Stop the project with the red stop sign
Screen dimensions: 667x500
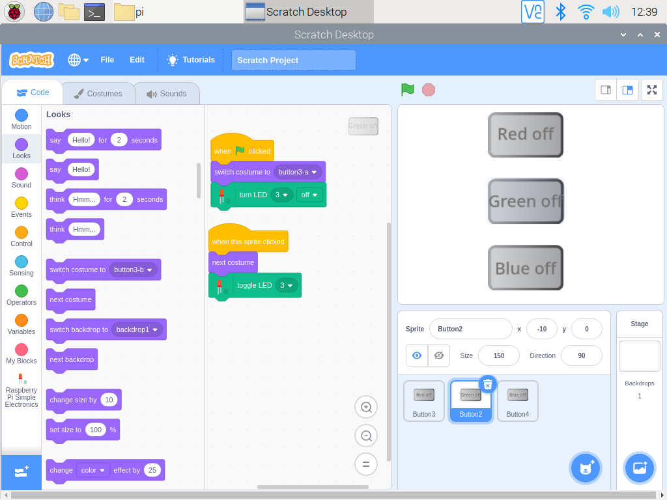(x=429, y=90)
